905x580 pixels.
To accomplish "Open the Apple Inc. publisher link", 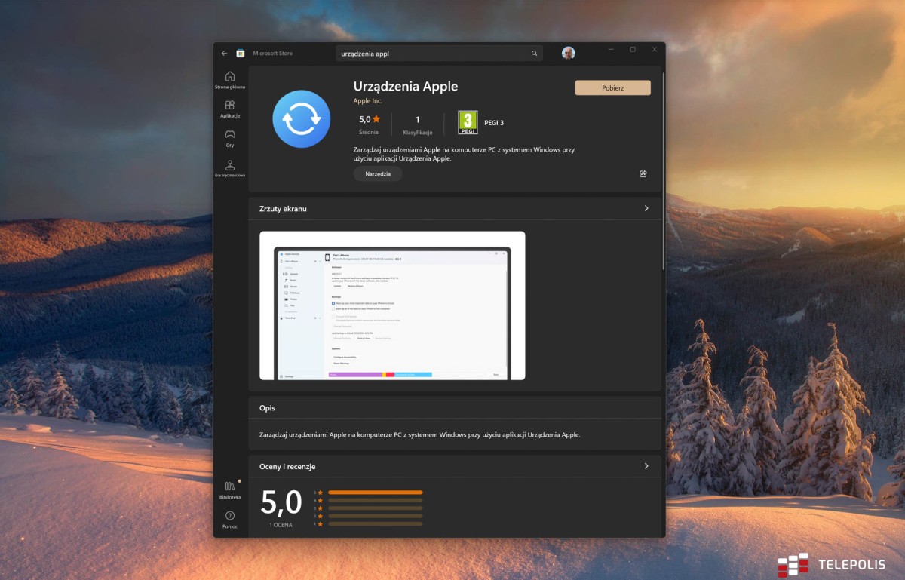I will [368, 101].
